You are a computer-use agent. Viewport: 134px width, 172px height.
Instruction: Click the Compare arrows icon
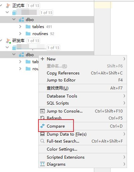pos(42,126)
